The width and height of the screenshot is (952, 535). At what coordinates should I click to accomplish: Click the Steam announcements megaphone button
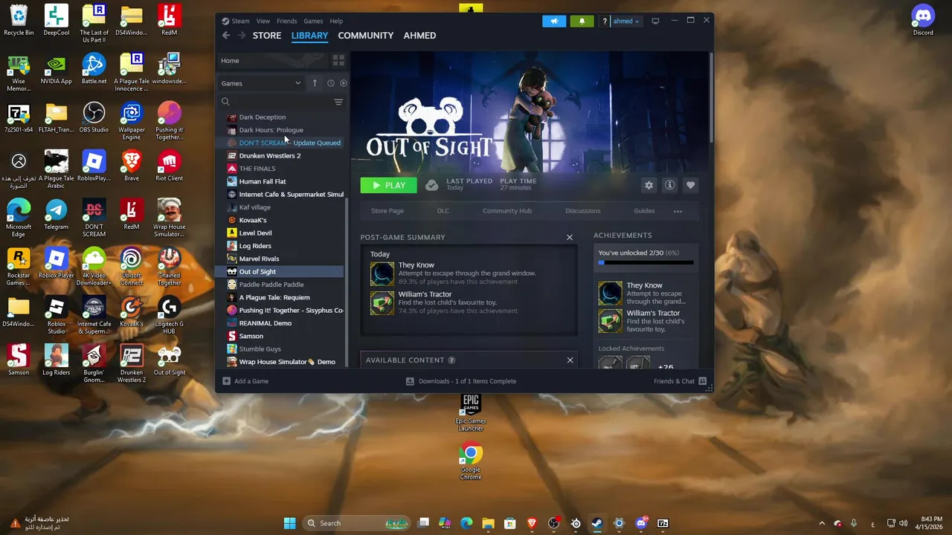[554, 21]
